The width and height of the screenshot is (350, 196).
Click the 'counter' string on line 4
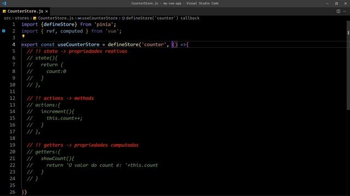tap(154, 45)
